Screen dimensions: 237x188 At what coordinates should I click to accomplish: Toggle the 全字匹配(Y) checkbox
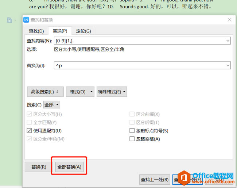click(x=29, y=122)
